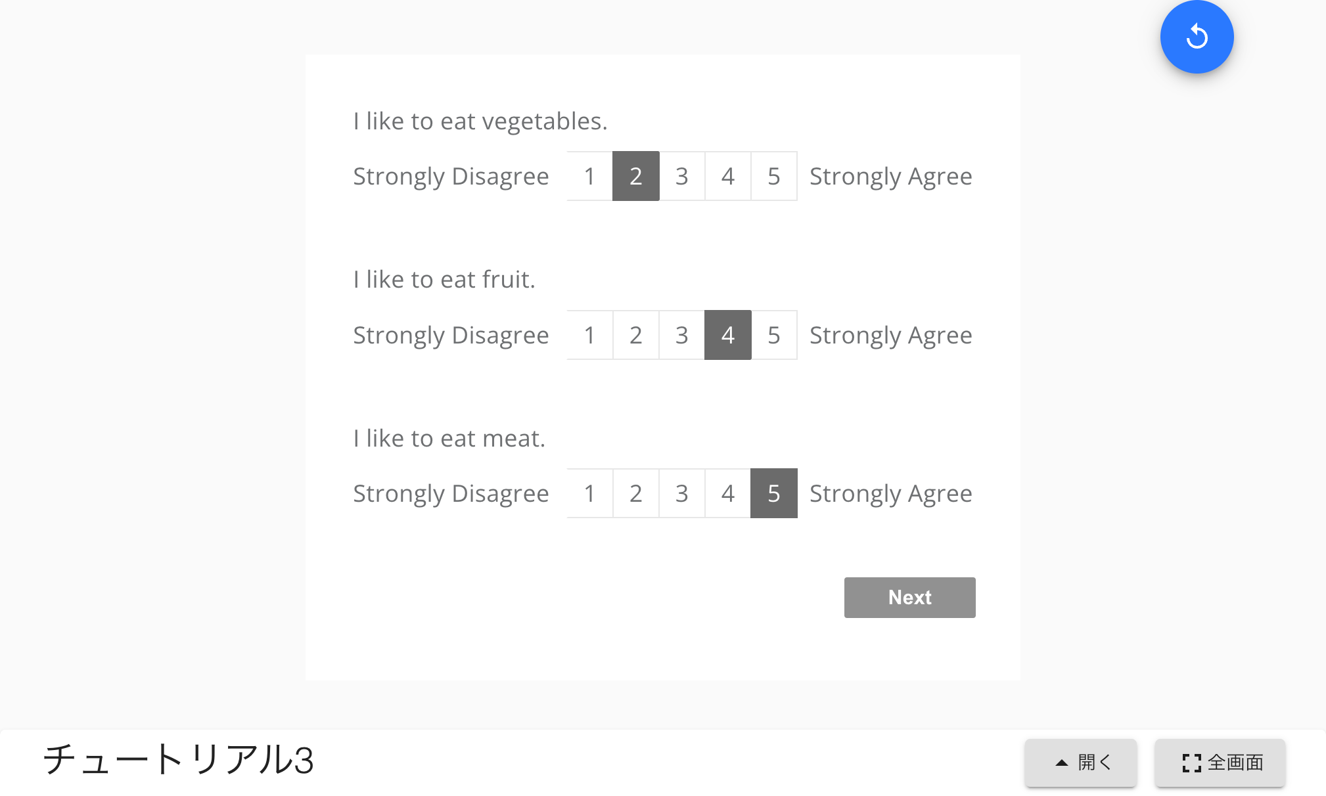Click the blue circular restart icon
The image size is (1326, 796).
click(x=1197, y=37)
